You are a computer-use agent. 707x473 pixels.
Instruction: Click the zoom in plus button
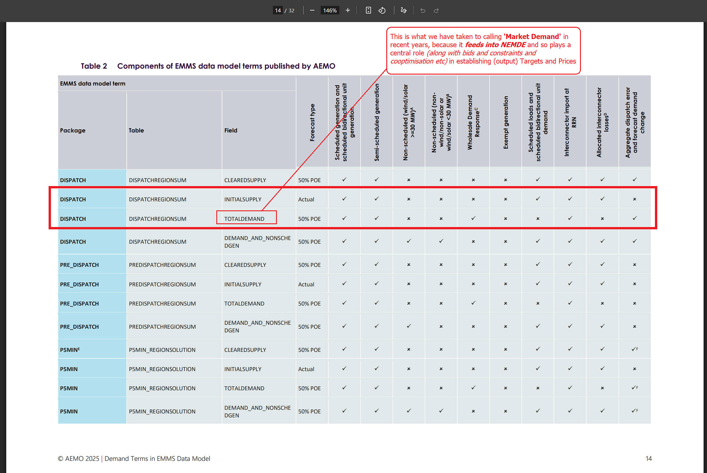(348, 10)
